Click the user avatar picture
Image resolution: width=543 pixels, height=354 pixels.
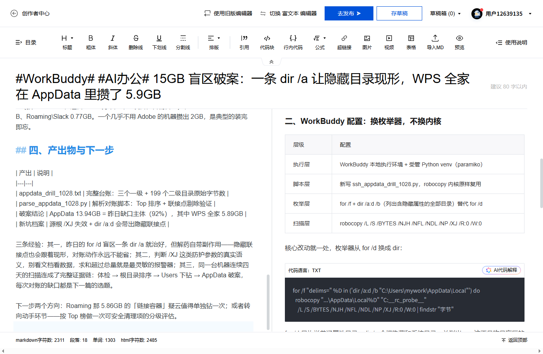tap(477, 14)
